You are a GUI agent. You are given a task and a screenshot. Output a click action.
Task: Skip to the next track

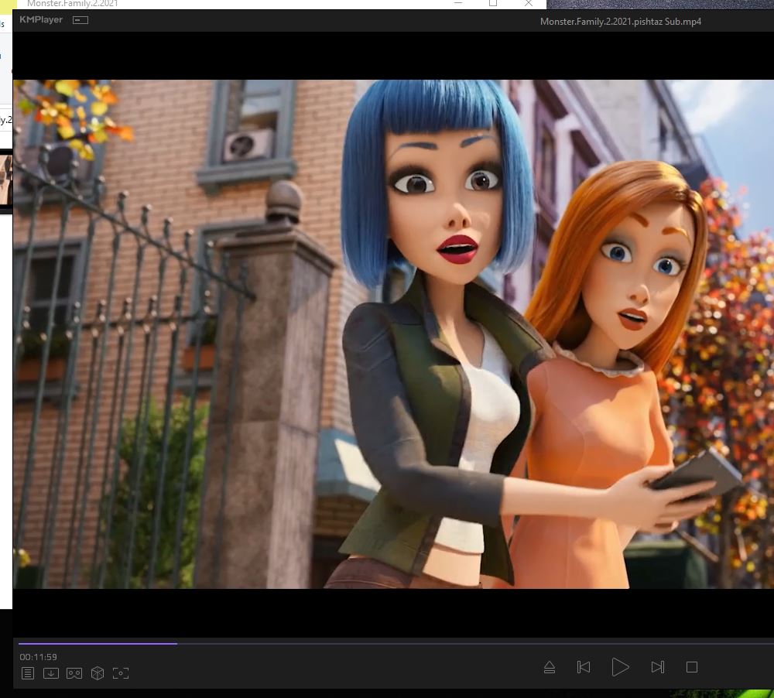click(657, 667)
